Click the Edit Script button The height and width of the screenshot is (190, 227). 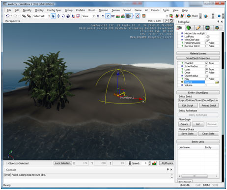pyautogui.click(x=188, y=106)
